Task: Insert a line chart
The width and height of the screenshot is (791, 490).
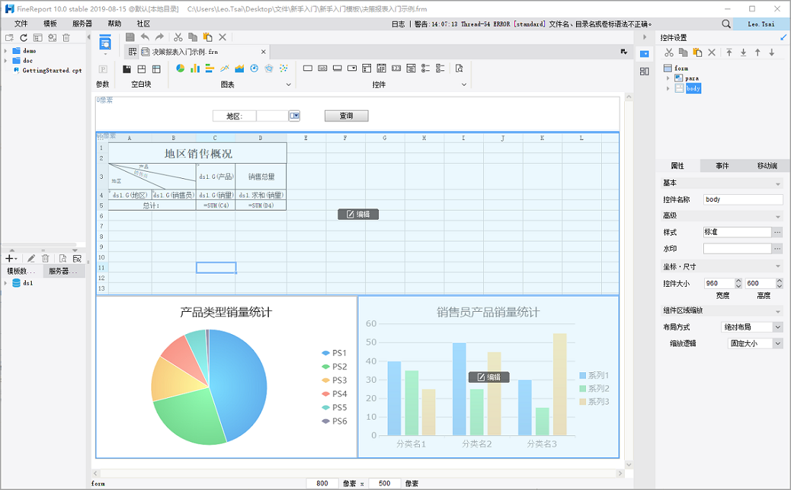Action: click(224, 68)
